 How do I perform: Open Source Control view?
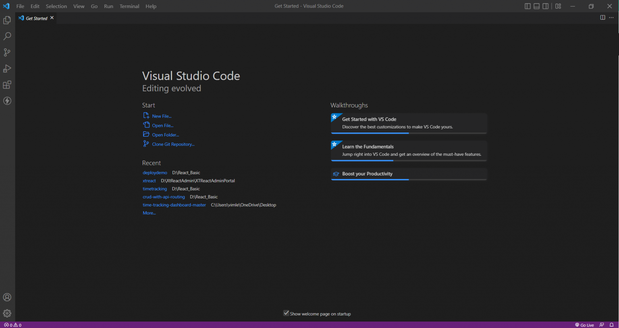(x=7, y=52)
